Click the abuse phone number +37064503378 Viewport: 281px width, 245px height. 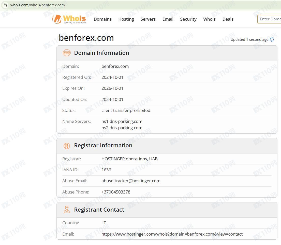tap(116, 192)
